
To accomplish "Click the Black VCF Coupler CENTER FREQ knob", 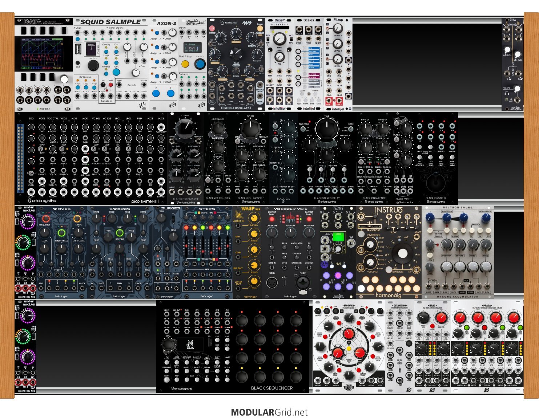I will pos(218,129).
